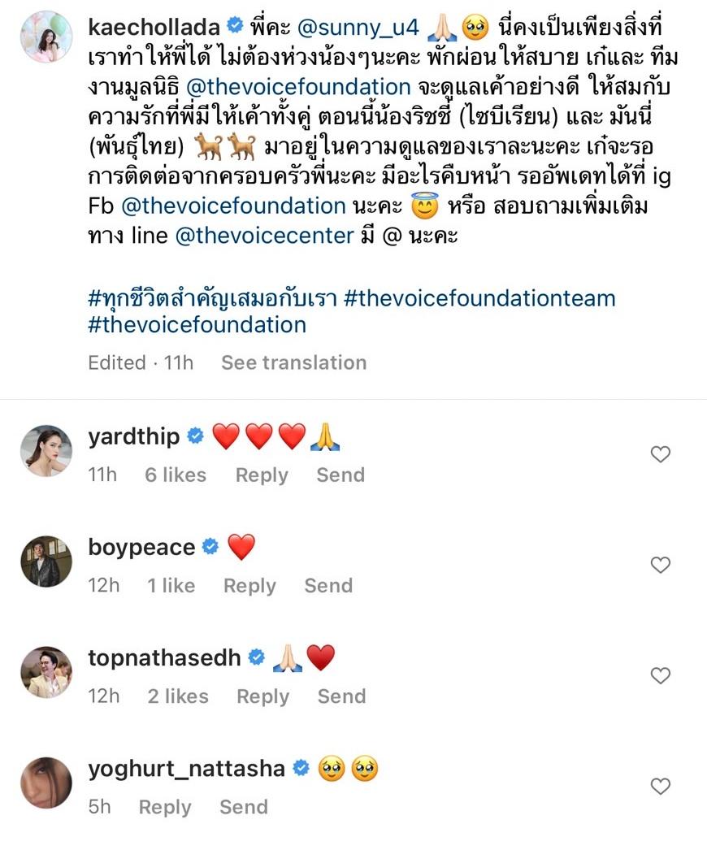
Task: Open the @sunny_u4 mention
Action: pyautogui.click(x=358, y=28)
